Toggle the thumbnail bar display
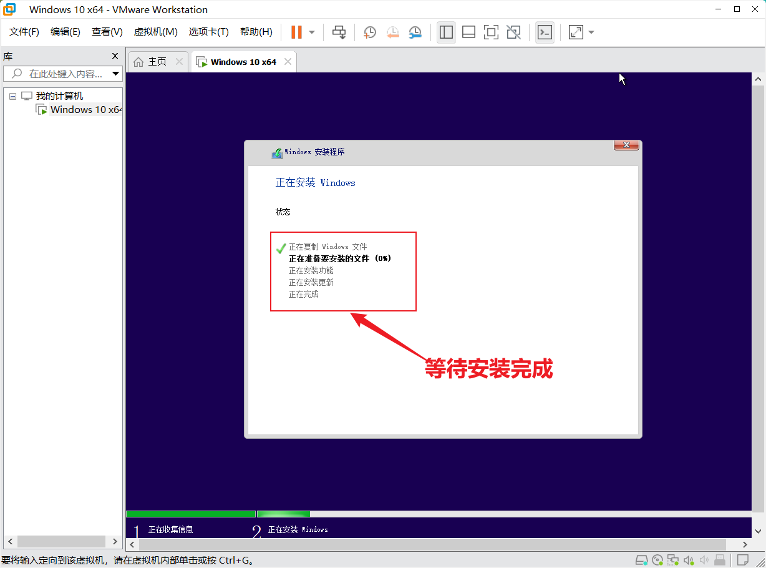The image size is (766, 568). pos(468,32)
